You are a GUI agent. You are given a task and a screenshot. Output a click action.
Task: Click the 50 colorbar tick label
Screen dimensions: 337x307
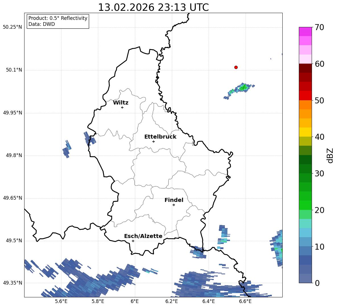(x=319, y=100)
